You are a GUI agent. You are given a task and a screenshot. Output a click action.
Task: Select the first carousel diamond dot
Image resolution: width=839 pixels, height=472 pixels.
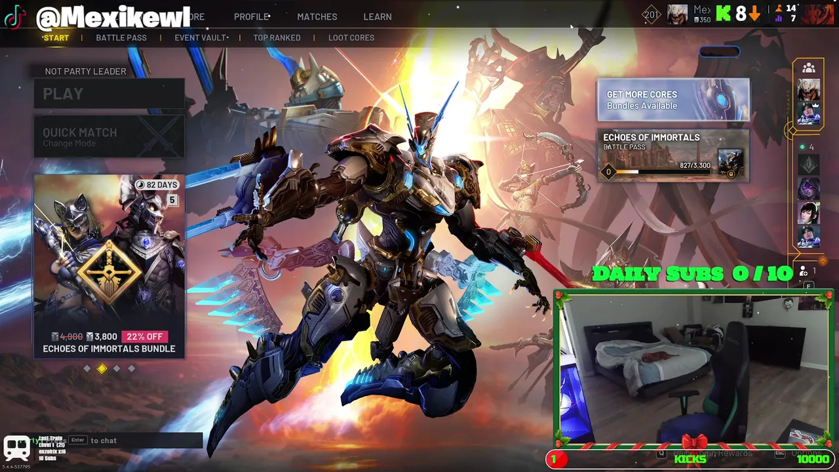[87, 368]
